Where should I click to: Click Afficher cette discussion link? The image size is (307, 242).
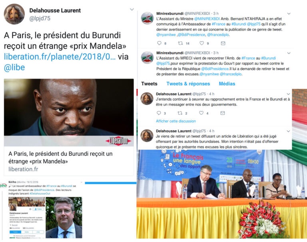click(x=176, y=121)
